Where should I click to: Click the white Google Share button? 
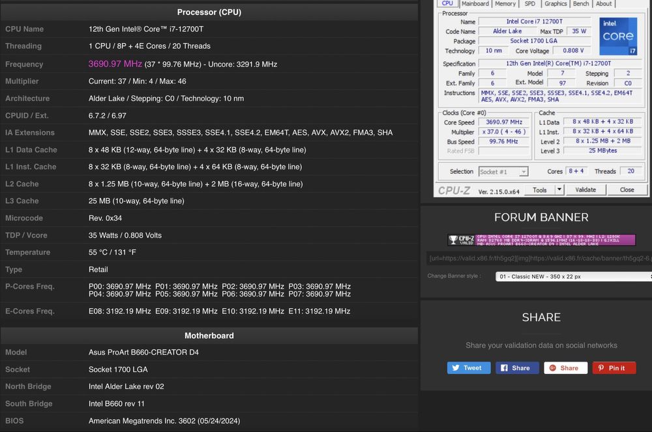point(565,367)
